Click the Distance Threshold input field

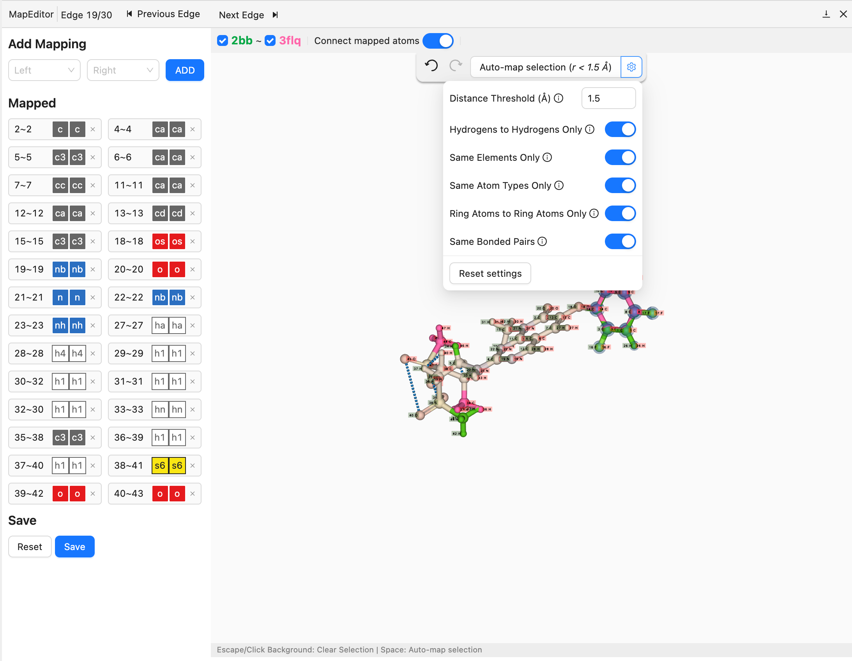(608, 98)
